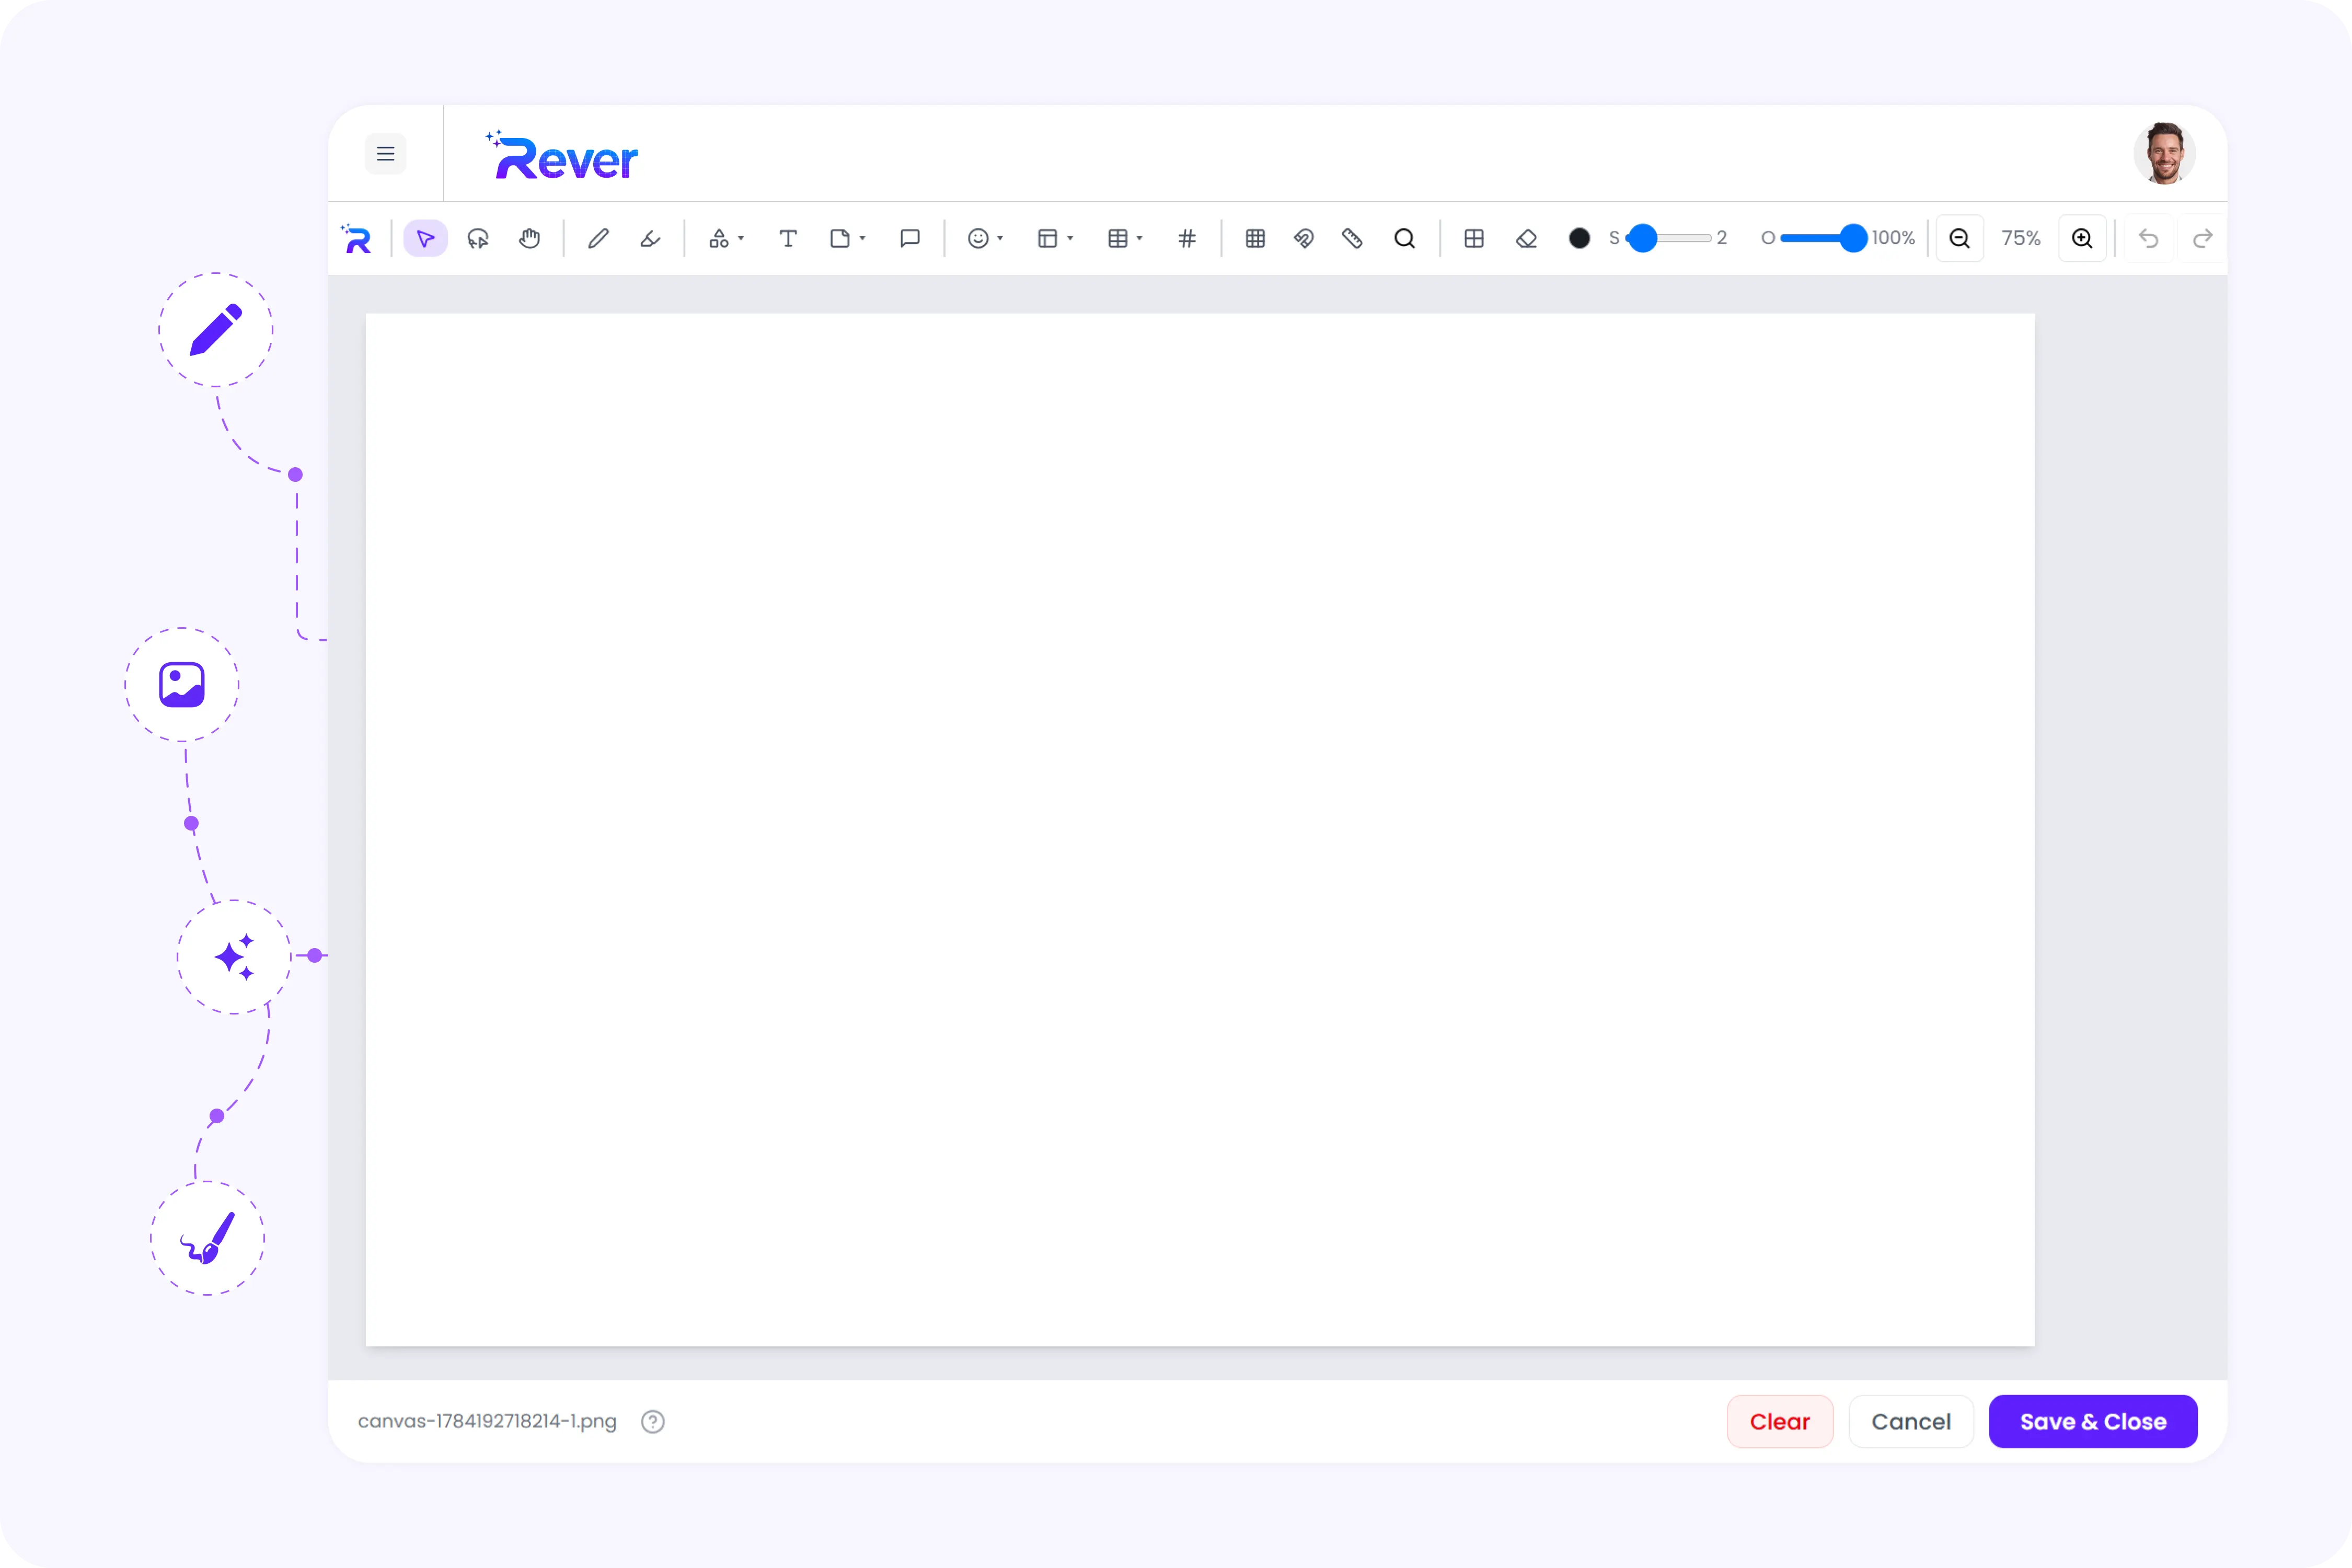The width and height of the screenshot is (2352, 1568).
Task: Open the hamburger menu
Action: [x=385, y=154]
